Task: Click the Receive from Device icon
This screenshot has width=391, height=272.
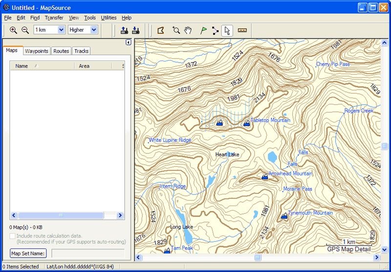Action: point(135,30)
